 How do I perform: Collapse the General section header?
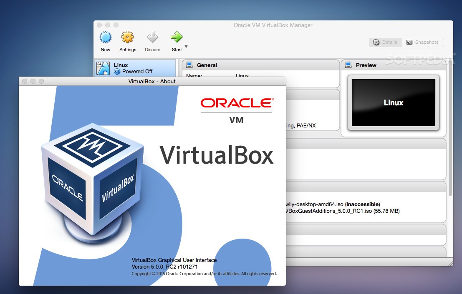[x=261, y=65]
